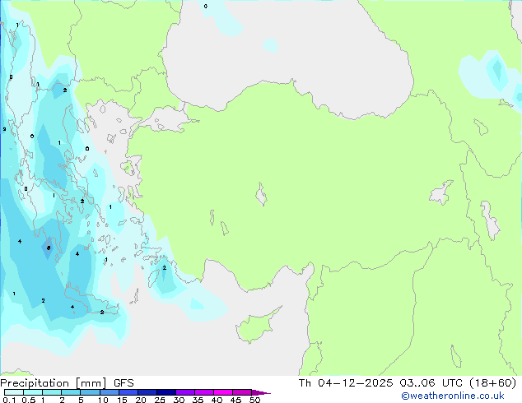Click the 'GFS' model label

(124, 383)
